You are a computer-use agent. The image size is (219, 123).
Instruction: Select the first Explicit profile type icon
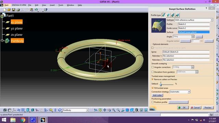point(164,15)
